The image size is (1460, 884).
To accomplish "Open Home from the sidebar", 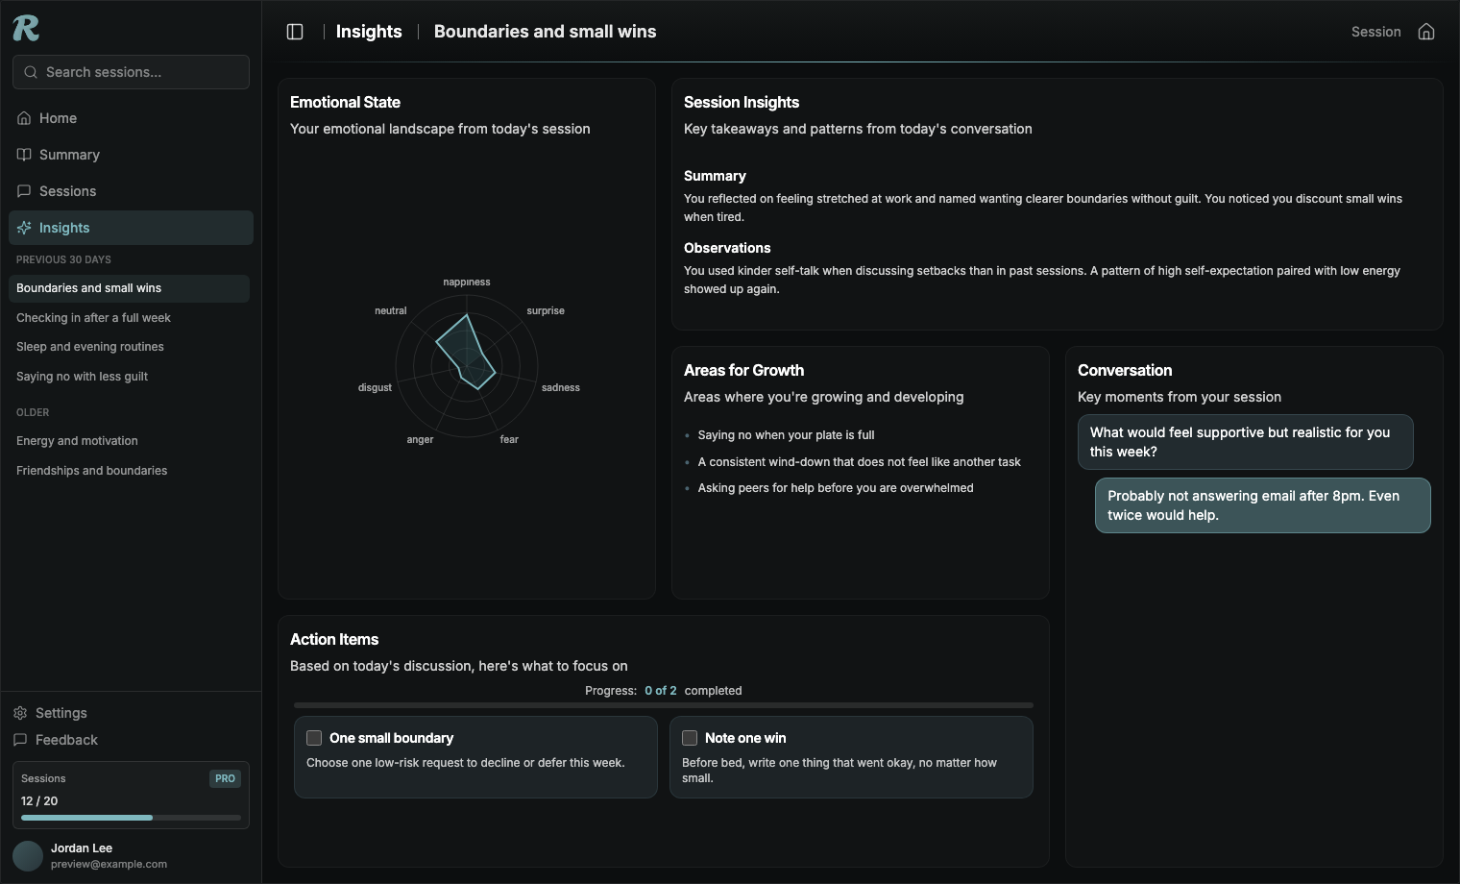I will tap(58, 118).
